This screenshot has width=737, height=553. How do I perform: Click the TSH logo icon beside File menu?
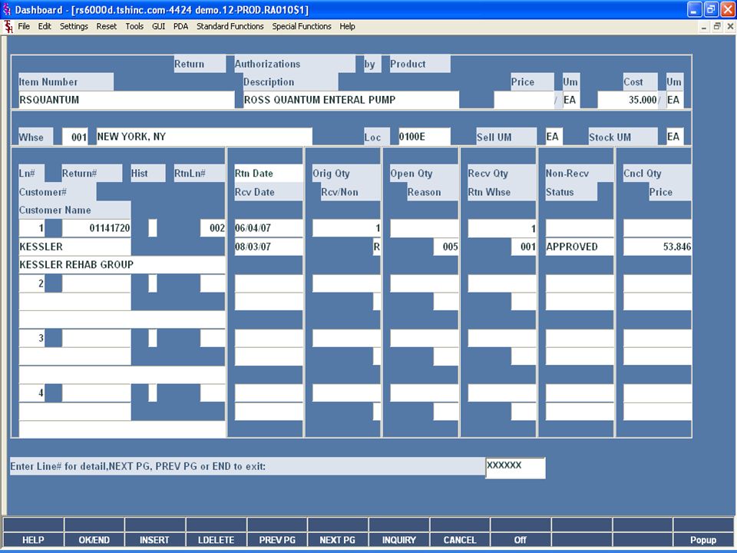8,27
